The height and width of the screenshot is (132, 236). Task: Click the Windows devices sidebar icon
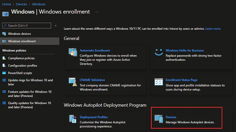[4, 34]
